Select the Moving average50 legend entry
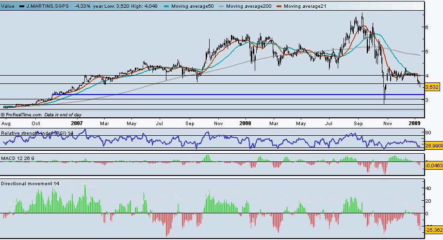Screen dimensions: 443x240 pos(193,6)
